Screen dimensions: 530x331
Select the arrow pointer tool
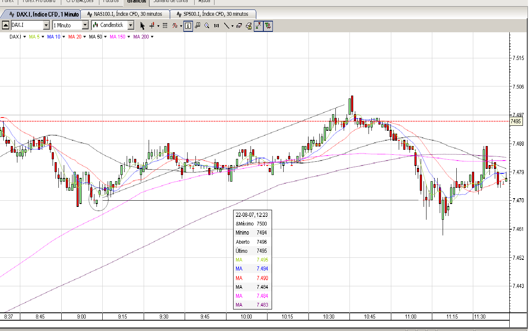(x=142, y=26)
